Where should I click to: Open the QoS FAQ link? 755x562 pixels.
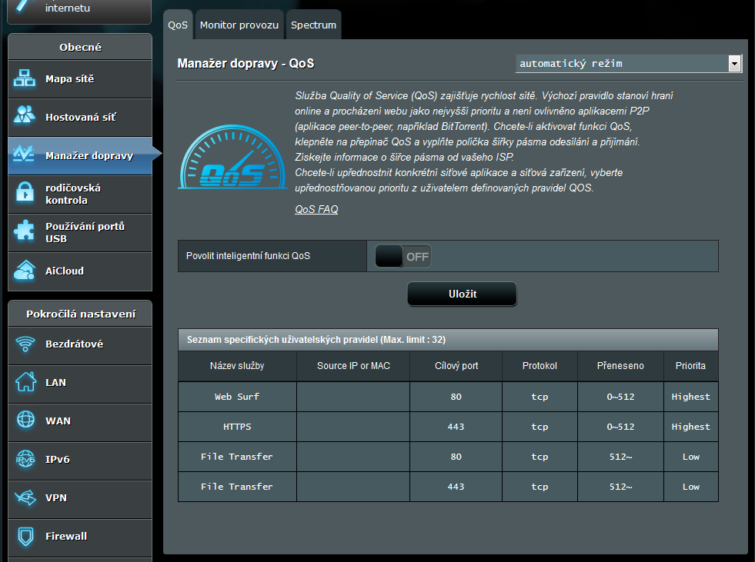coord(316,209)
